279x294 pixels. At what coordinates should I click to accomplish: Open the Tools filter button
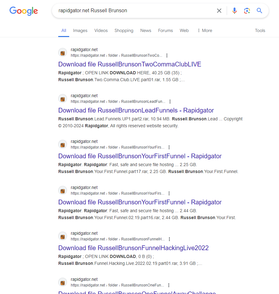point(260,31)
